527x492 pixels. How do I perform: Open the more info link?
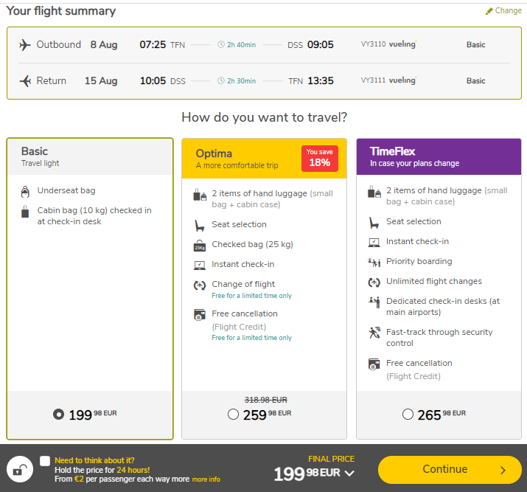[x=206, y=479]
